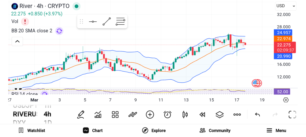The width and height of the screenshot is (306, 137).
Task: Enter fullscreen chart mode
Action: pos(292,114)
